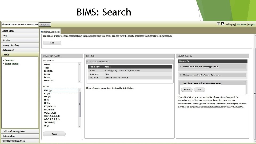Viewport: 256px width, 144px height.
Task: Select Location in Properties list
Action: (48, 71)
